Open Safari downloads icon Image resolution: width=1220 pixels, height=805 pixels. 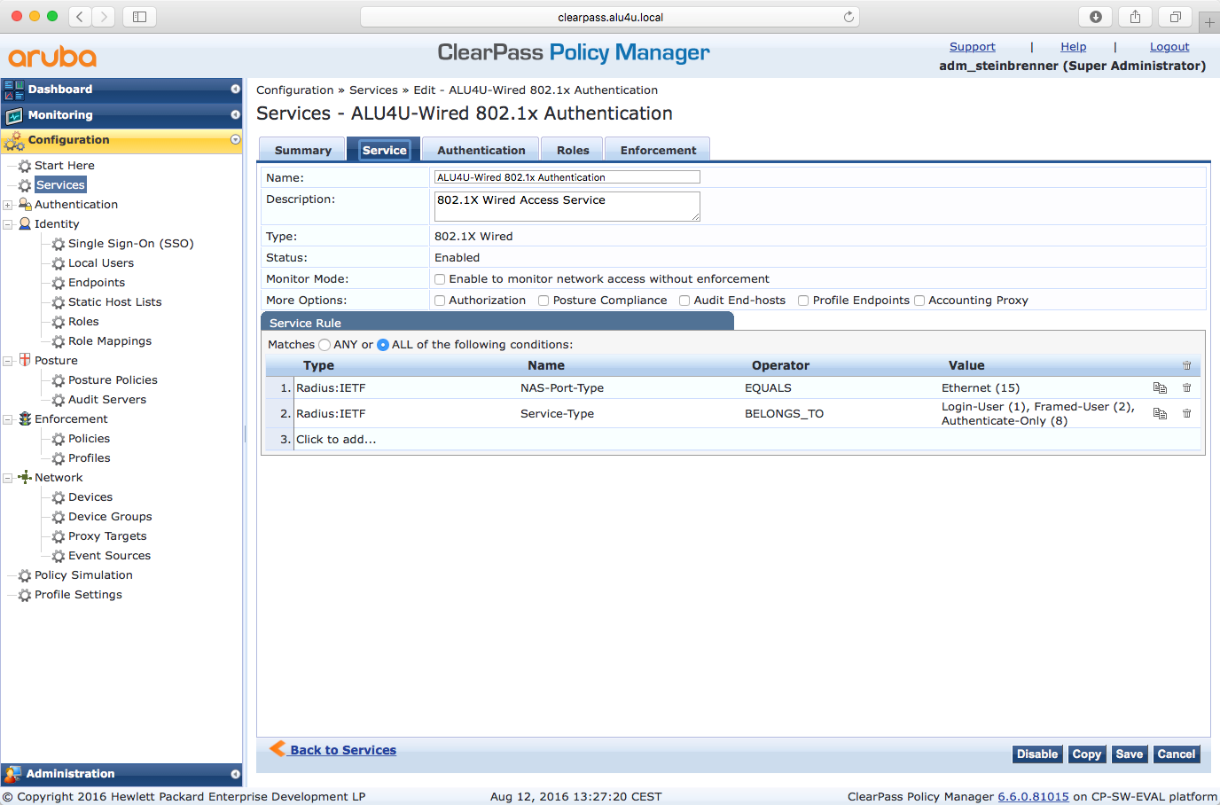click(x=1096, y=17)
